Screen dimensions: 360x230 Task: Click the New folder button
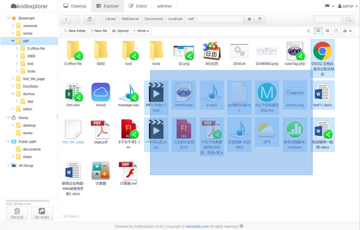point(74,31)
